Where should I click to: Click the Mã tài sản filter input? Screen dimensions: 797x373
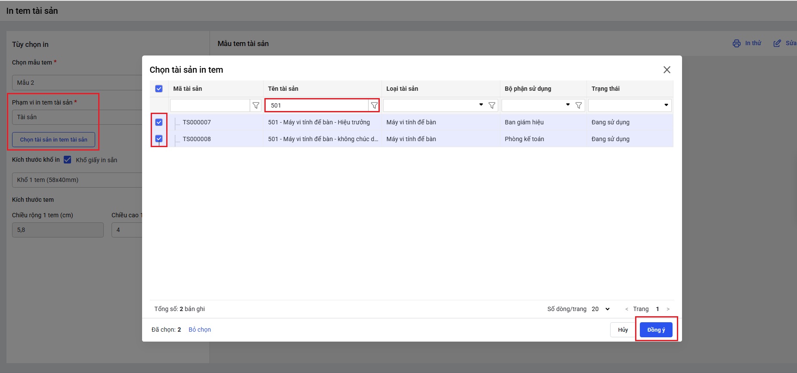point(210,105)
